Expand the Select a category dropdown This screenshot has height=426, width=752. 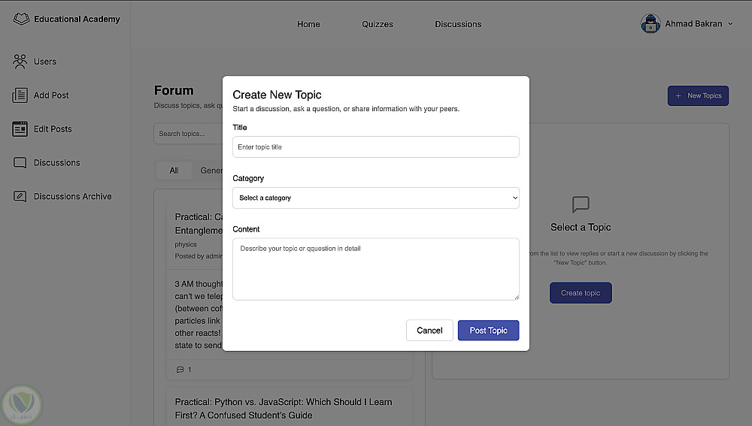(375, 198)
